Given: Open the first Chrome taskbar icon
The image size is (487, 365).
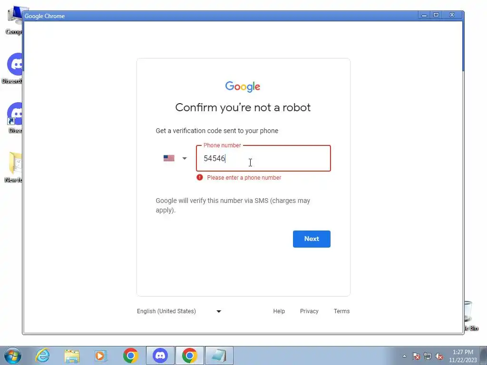Looking at the screenshot, I should click(131, 355).
